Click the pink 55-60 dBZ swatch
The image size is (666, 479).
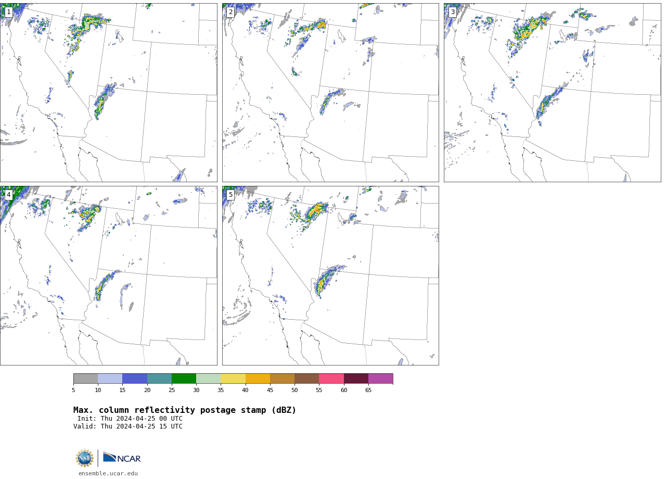pos(331,379)
